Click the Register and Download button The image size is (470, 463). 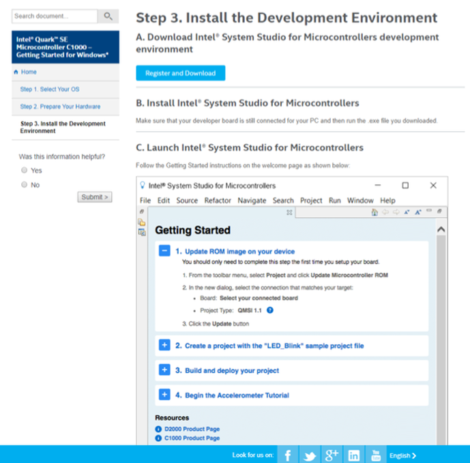coord(181,73)
